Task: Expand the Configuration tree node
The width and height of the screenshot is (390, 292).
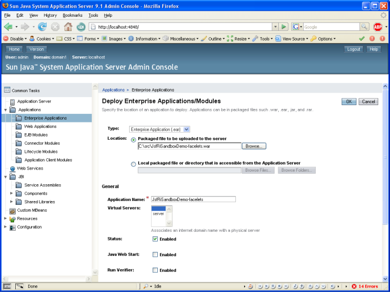Action: pyautogui.click(x=5, y=226)
